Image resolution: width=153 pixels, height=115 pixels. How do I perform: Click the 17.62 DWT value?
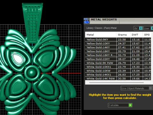tap(136, 47)
